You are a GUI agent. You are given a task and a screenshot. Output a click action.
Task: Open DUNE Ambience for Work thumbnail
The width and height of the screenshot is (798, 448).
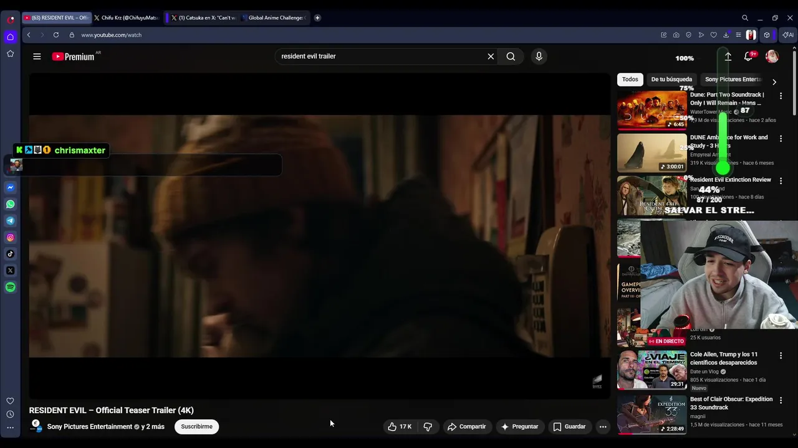651,153
